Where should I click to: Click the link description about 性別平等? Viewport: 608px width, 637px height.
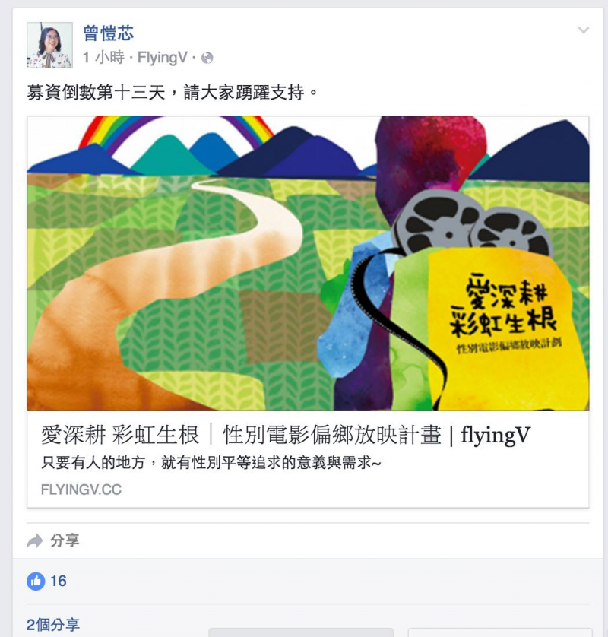pos(211,463)
